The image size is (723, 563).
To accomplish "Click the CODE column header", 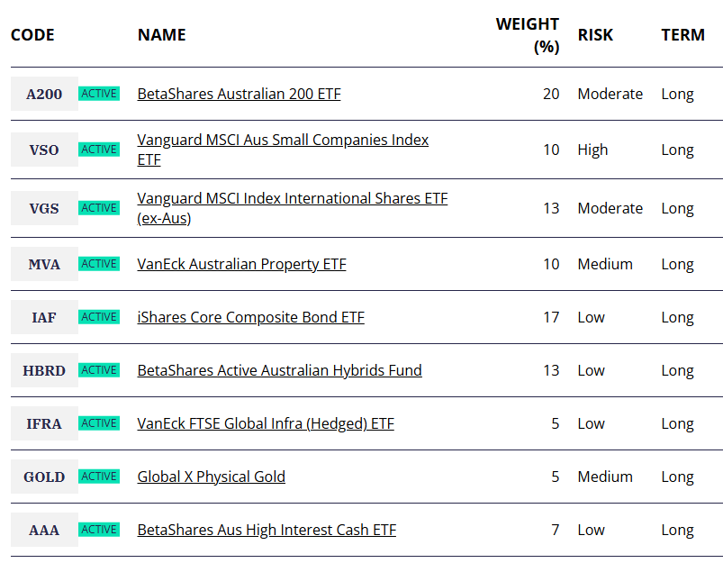I will point(32,35).
